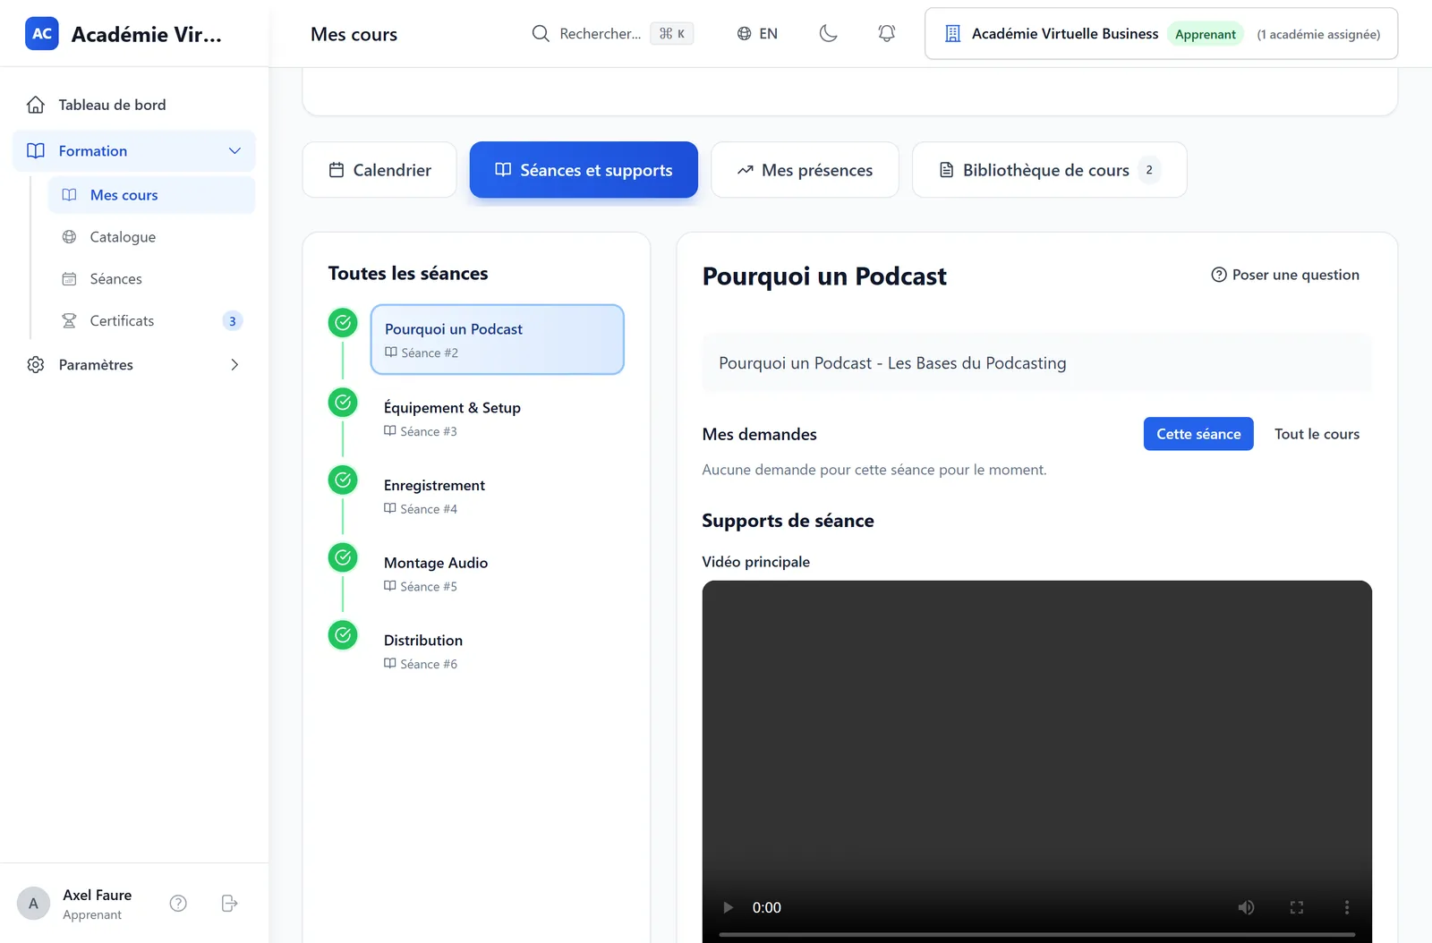
Task: Collapse the Formation menu chevron
Action: tap(234, 151)
